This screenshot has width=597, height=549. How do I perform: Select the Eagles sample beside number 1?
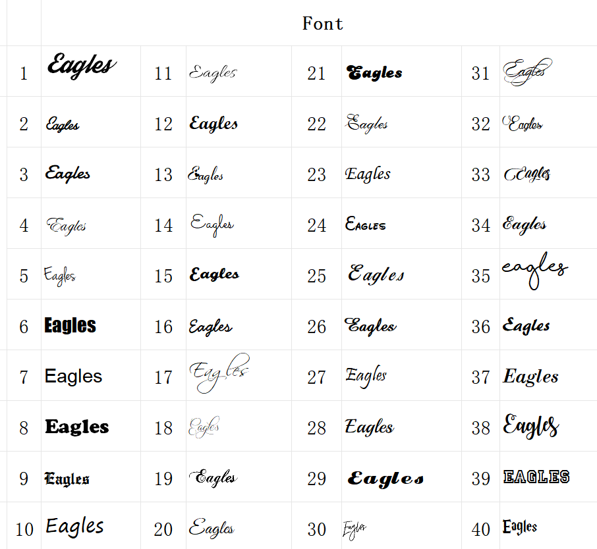pyautogui.click(x=81, y=66)
